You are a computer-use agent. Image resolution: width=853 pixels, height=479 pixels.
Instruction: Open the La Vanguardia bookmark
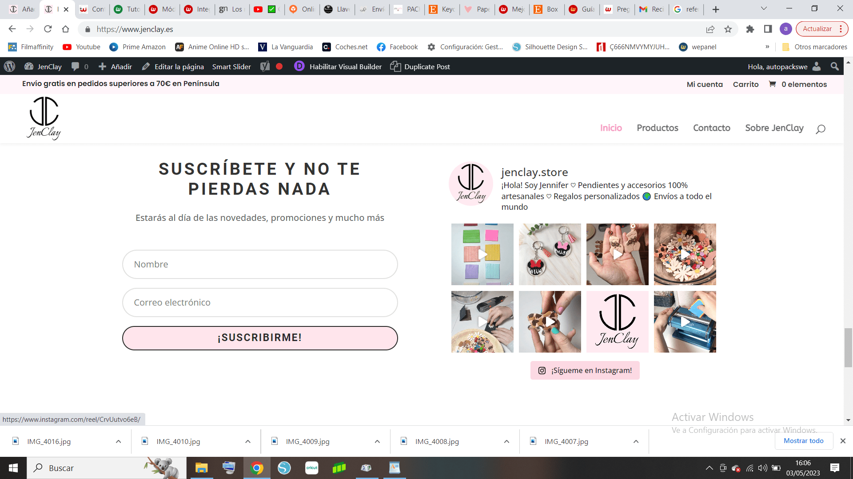tap(286, 47)
